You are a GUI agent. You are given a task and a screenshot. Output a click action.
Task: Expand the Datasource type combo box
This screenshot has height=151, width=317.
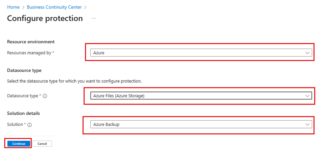pos(201,96)
